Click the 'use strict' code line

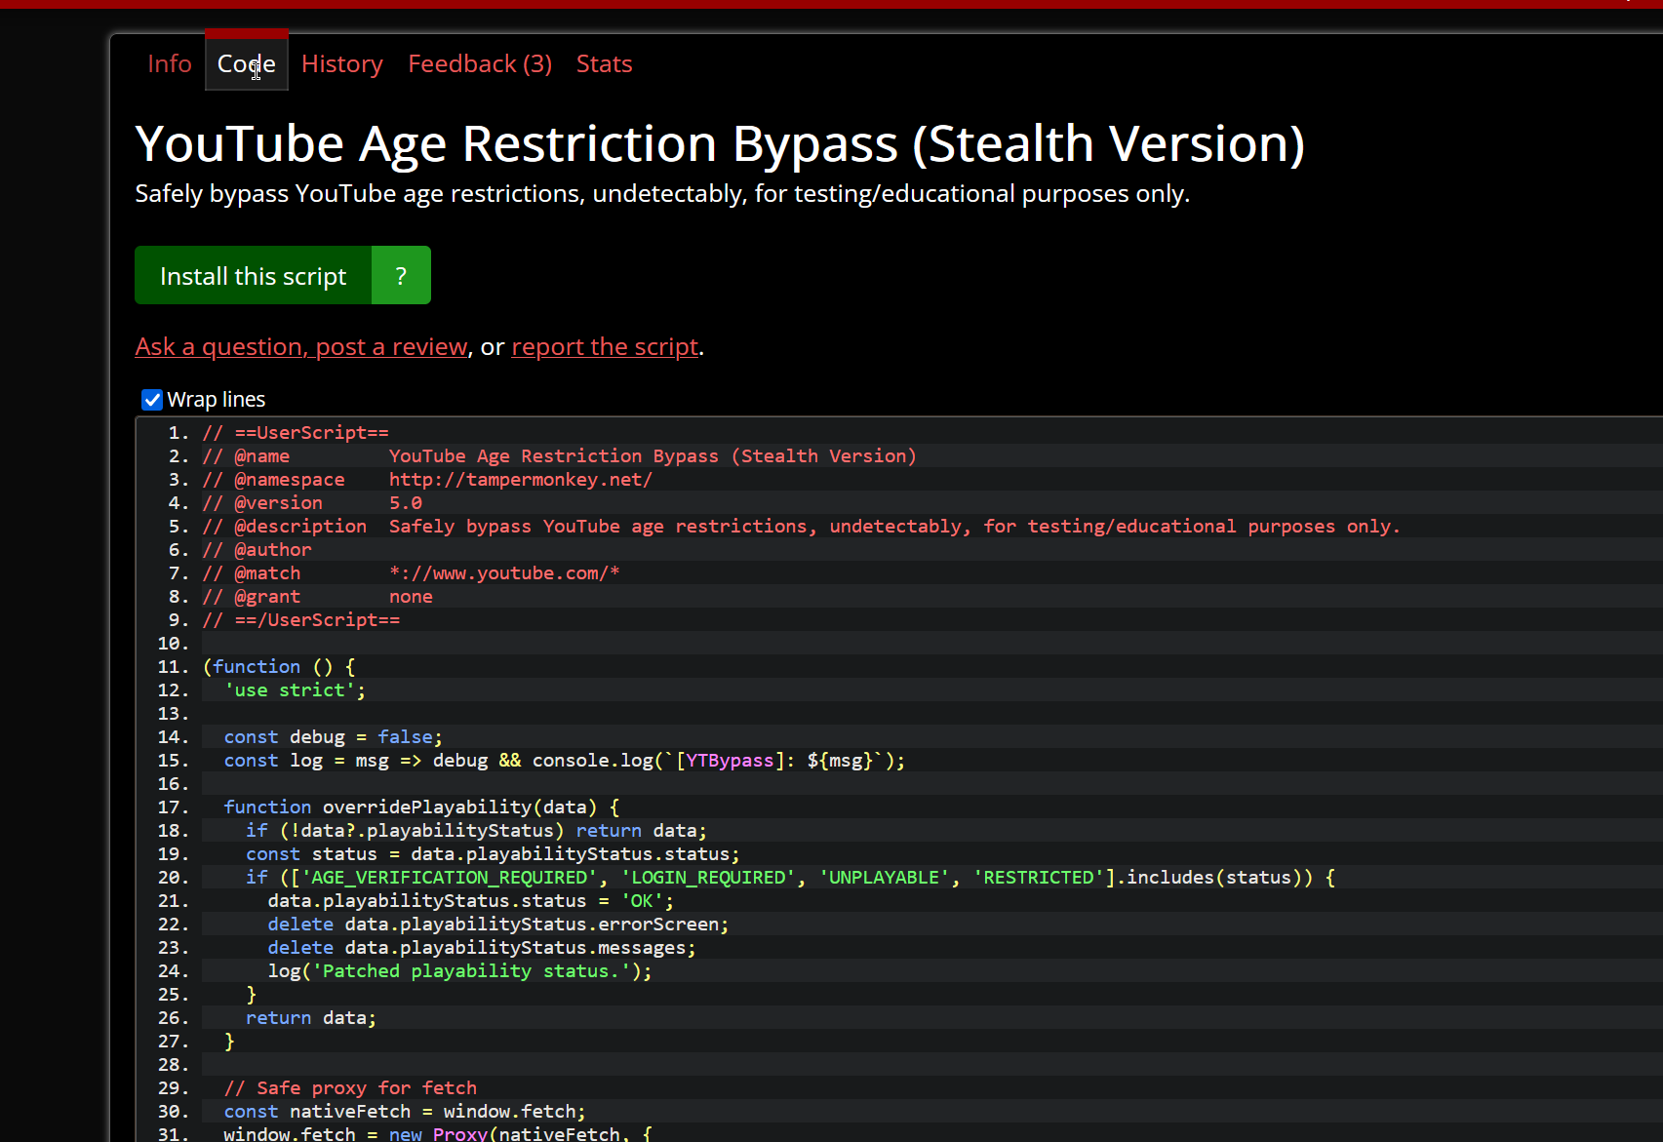click(x=295, y=690)
